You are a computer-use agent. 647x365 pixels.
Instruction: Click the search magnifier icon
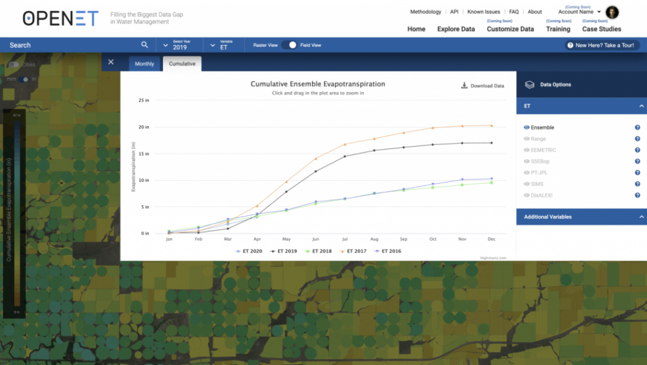point(145,45)
